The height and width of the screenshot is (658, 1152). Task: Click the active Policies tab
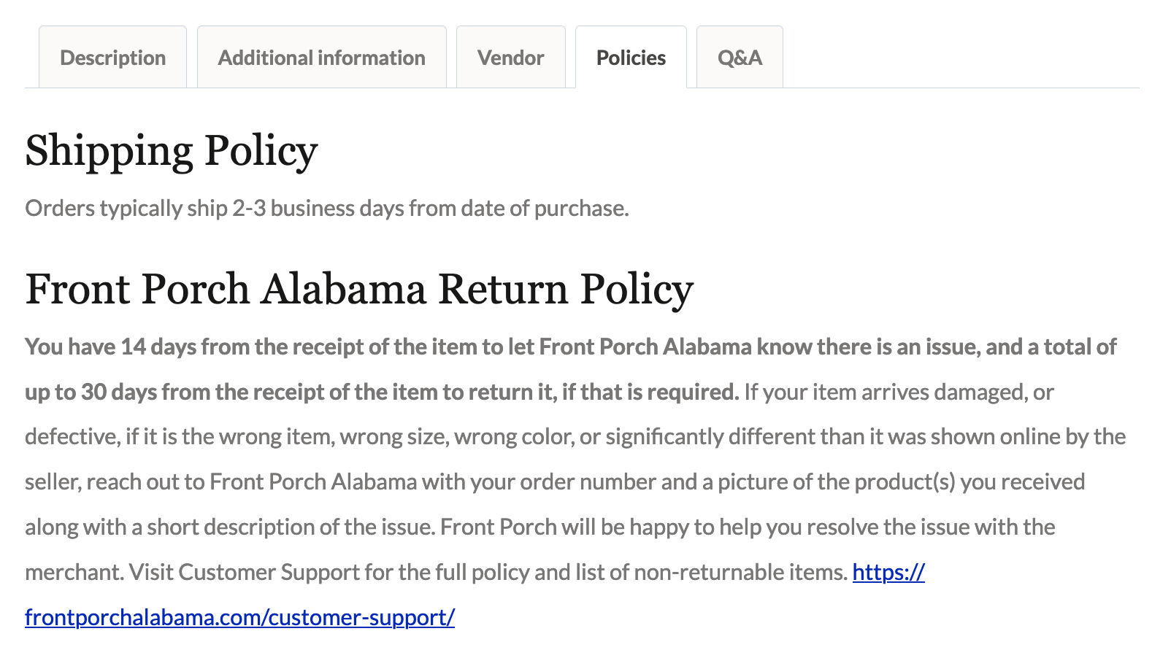tap(631, 58)
